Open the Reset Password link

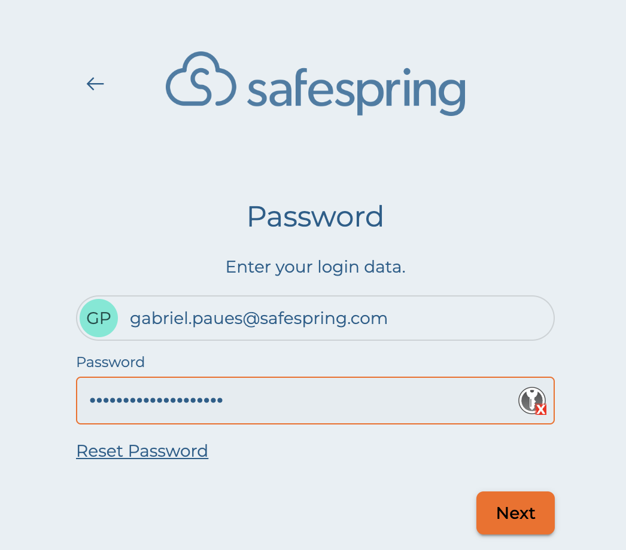(x=142, y=451)
